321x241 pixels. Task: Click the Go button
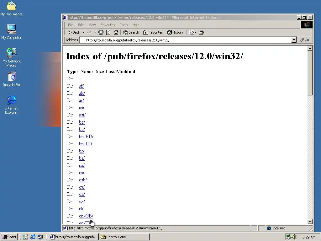305,40
